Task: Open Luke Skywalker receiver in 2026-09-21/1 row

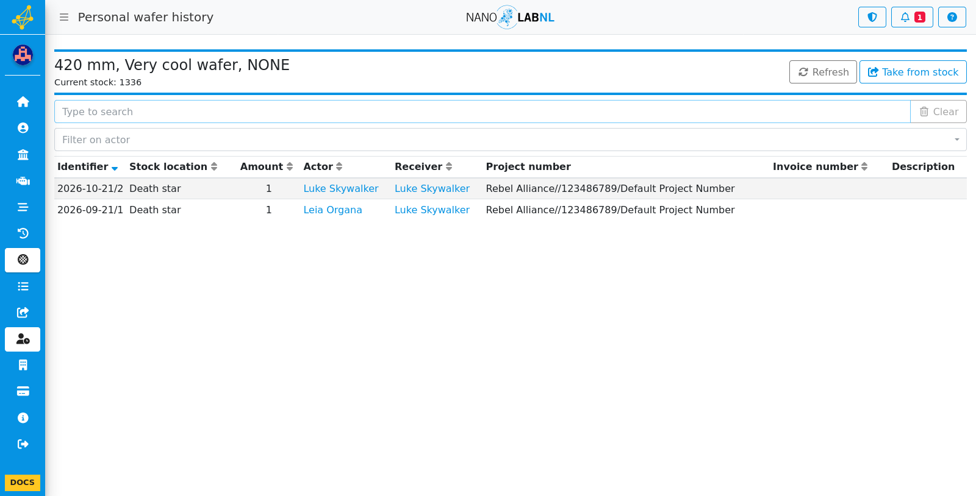Action: 432,210
